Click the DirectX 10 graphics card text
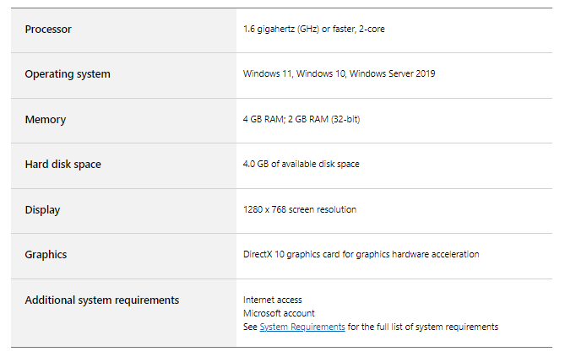Screen dimensions: 565x357 coord(361,255)
